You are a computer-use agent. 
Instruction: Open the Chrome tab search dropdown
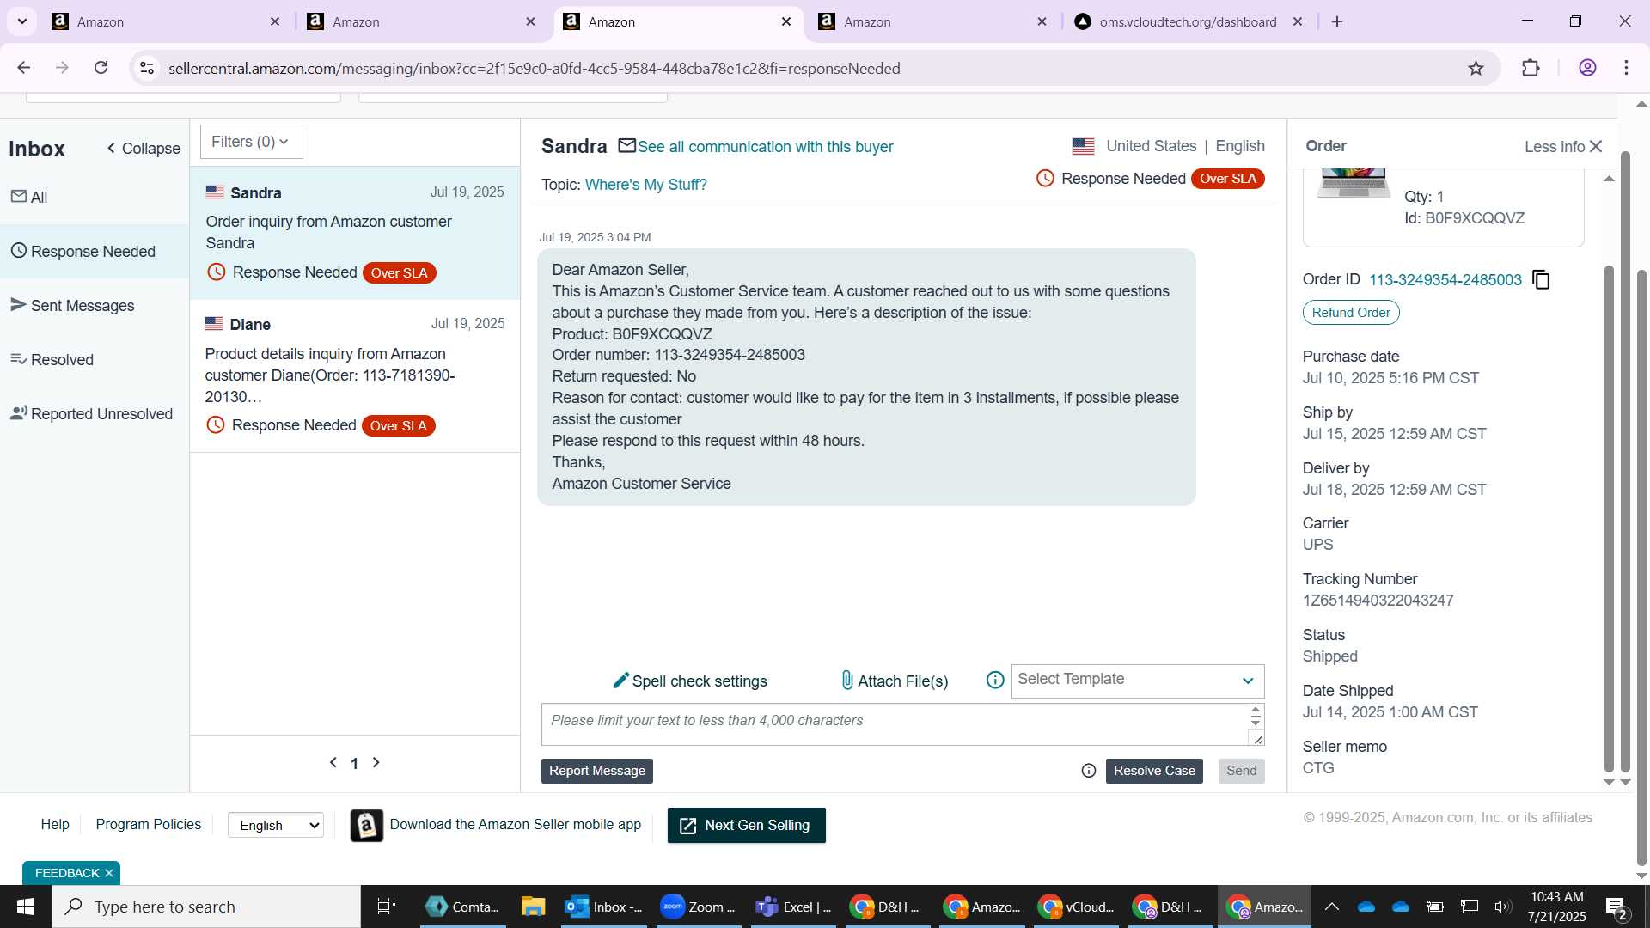click(x=22, y=21)
